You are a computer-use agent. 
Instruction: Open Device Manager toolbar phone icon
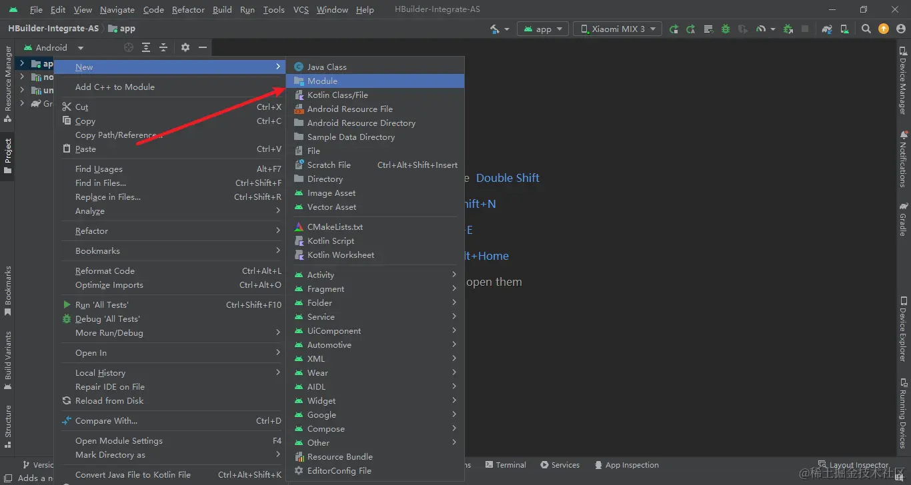tap(844, 29)
